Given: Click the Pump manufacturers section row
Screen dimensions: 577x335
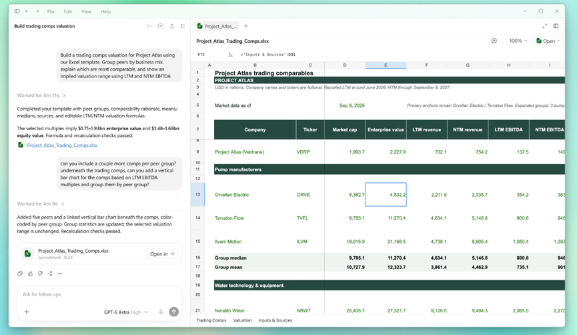Looking at the screenshot, I should (x=390, y=170).
